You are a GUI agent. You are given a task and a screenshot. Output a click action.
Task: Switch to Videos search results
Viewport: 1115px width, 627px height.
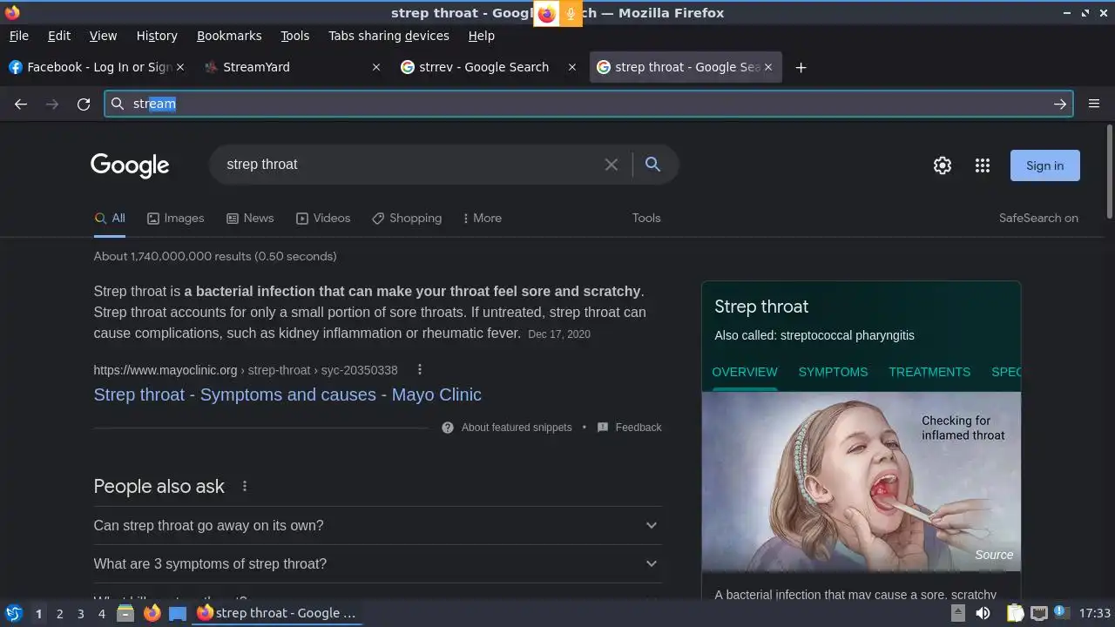click(322, 218)
